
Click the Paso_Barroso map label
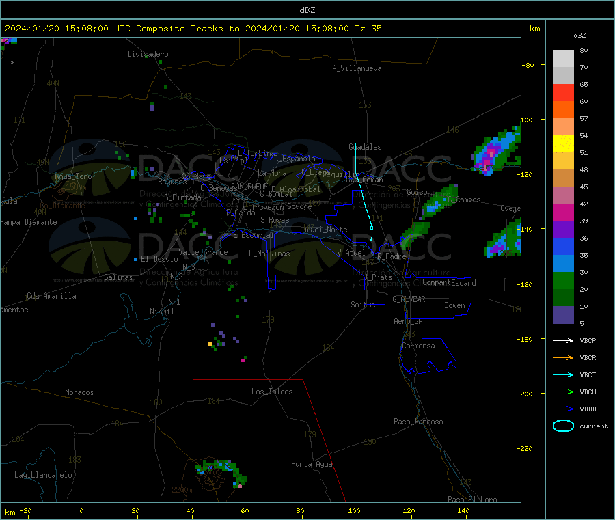[418, 422]
